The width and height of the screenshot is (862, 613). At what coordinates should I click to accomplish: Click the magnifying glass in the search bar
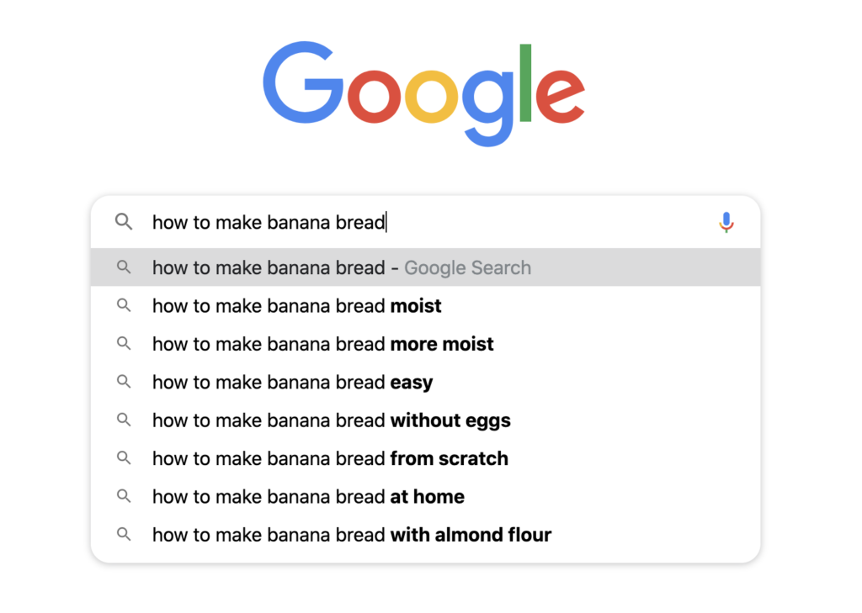pos(124,222)
